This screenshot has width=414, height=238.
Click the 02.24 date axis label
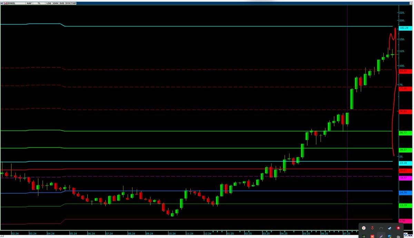click(x=14, y=233)
